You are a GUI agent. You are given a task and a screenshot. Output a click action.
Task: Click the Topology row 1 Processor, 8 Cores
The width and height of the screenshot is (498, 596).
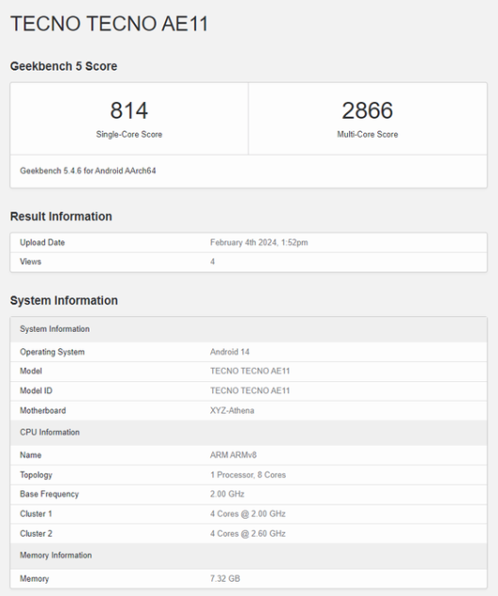(249, 474)
